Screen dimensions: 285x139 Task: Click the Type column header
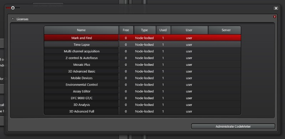point(145,30)
